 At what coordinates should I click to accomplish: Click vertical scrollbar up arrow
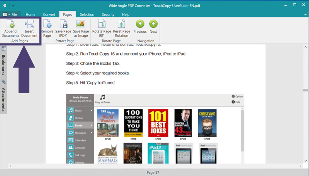pos(306,47)
